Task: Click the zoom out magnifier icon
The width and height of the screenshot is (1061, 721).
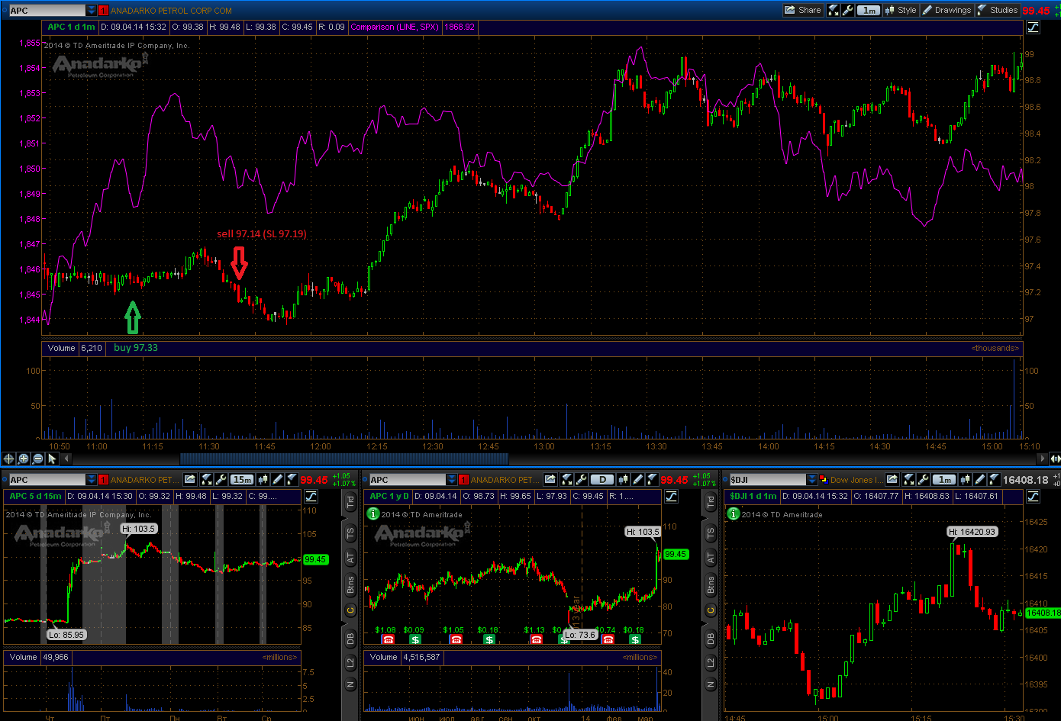Action: tap(37, 459)
